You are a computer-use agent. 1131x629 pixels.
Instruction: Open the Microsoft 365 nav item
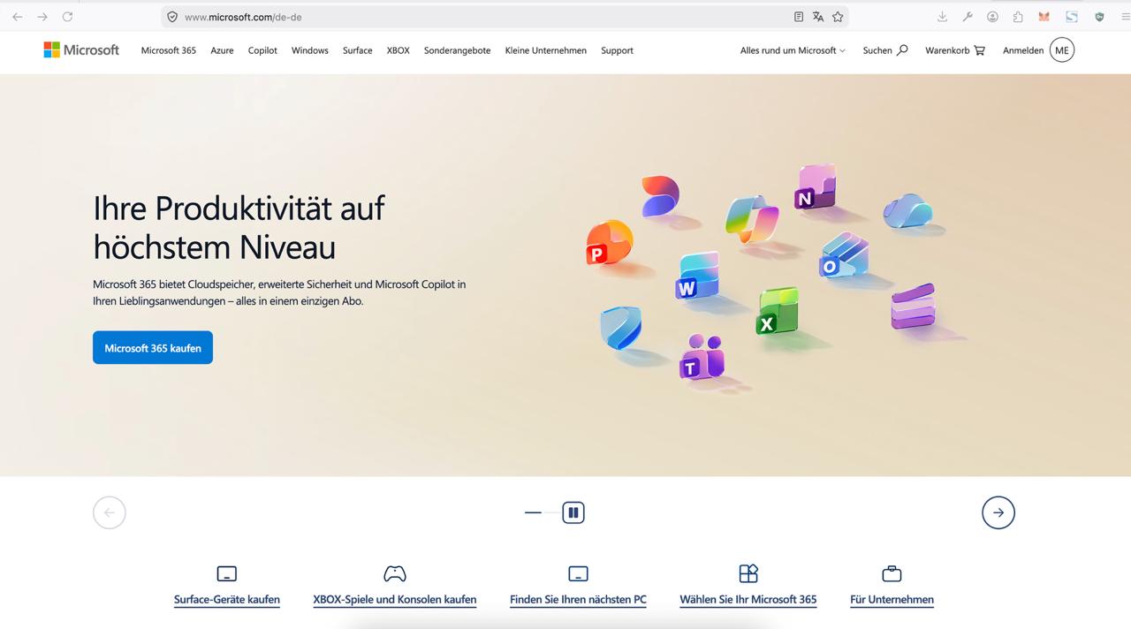[x=169, y=50]
